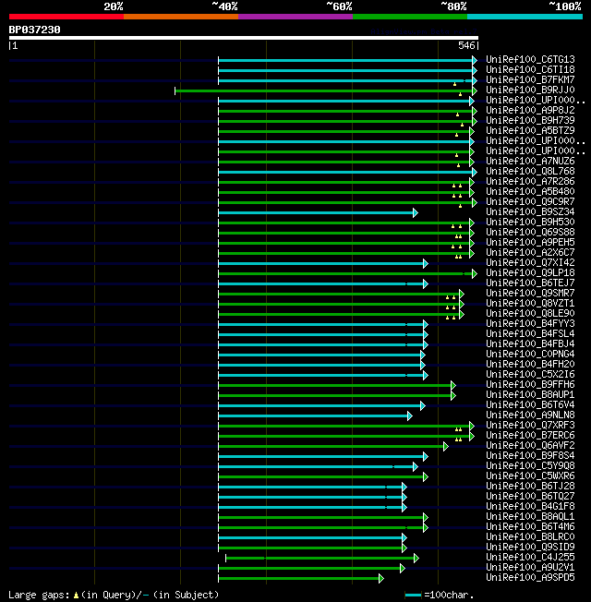
Task: Select the UniRef100_B6TEJ7 label
Action: (x=530, y=283)
